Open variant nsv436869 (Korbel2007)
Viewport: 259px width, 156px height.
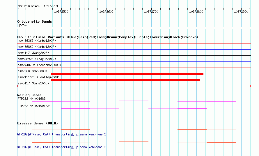coord(37,47)
